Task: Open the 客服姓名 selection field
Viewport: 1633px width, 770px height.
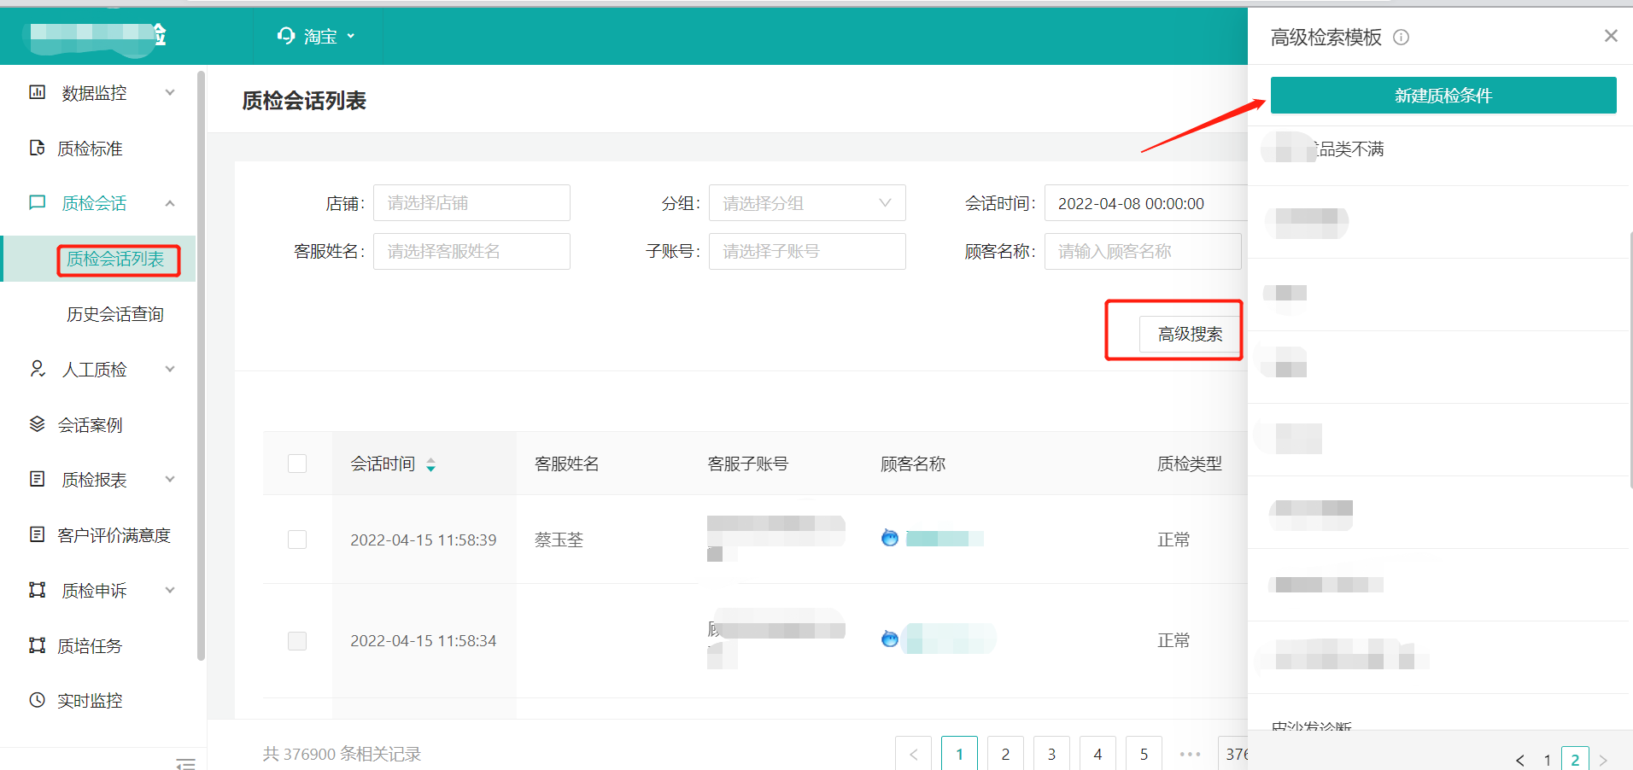Action: pos(471,251)
